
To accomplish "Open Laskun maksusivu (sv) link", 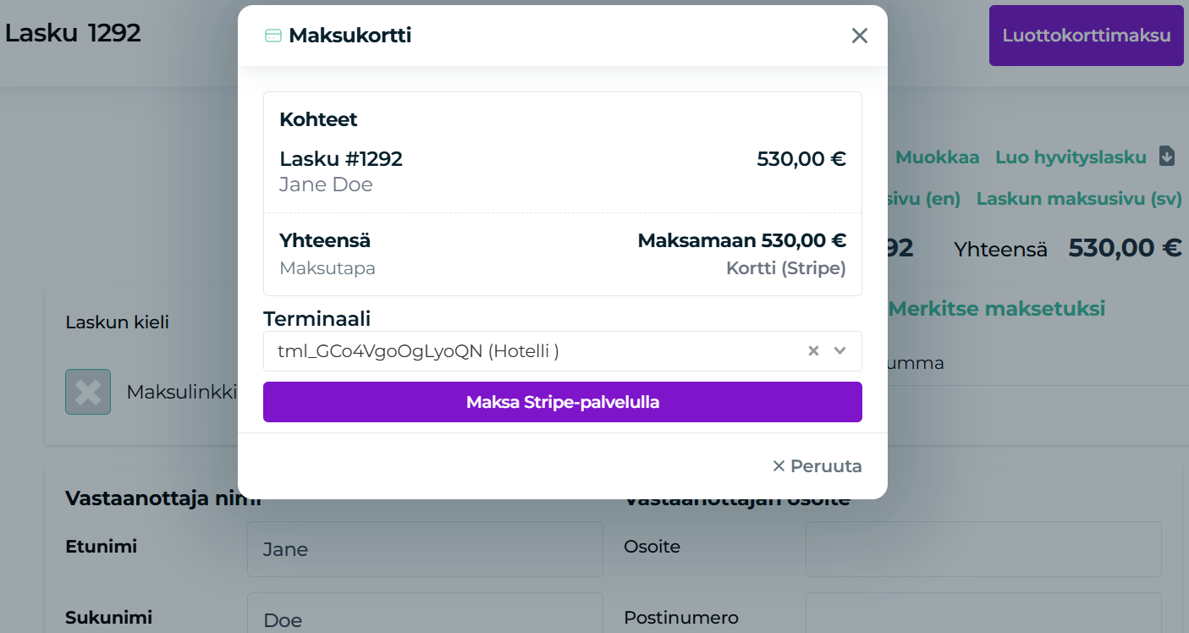I will click(x=1079, y=199).
